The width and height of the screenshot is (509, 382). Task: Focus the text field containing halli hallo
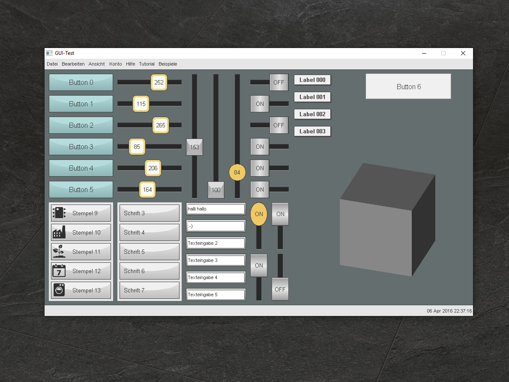point(216,209)
